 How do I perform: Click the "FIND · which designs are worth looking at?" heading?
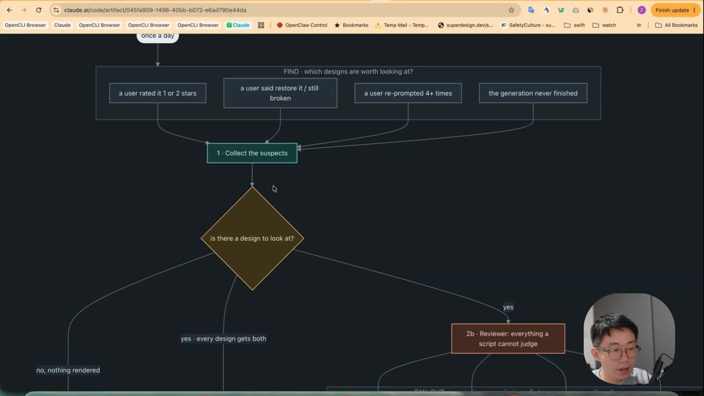pos(348,71)
